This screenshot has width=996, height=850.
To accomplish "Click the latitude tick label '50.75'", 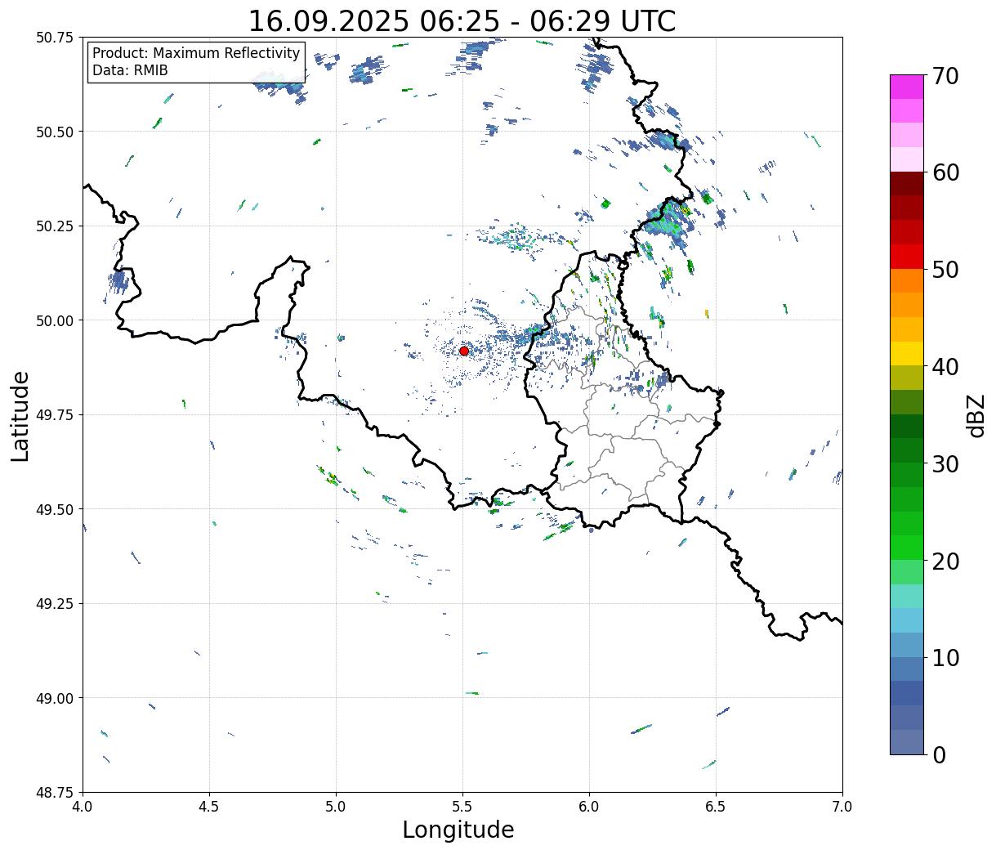I will coord(55,38).
